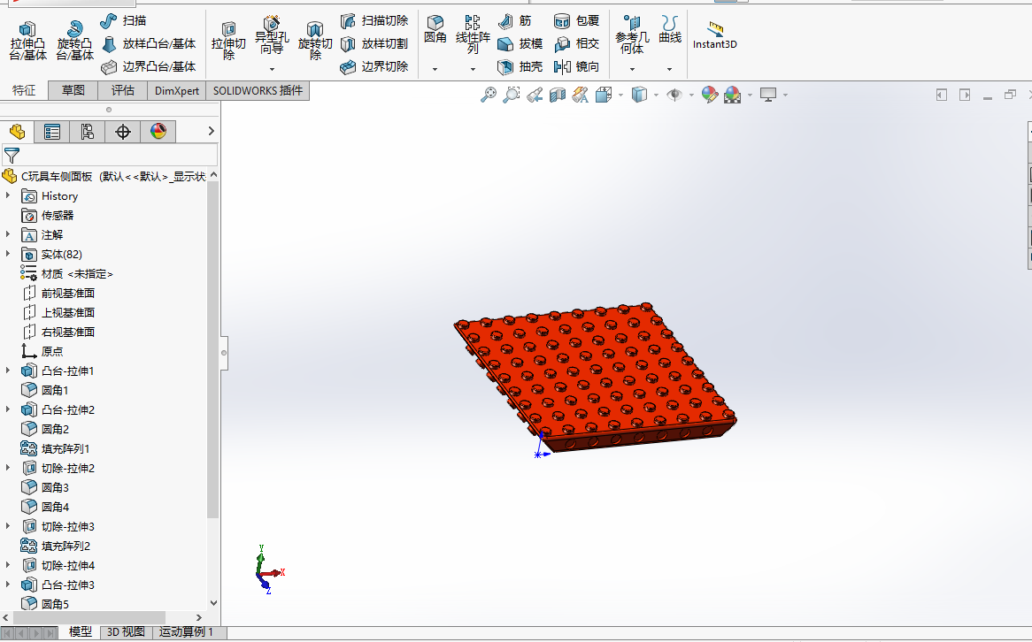Click the zoom to fit magnifier icon
This screenshot has width=1032, height=642.
489,96
